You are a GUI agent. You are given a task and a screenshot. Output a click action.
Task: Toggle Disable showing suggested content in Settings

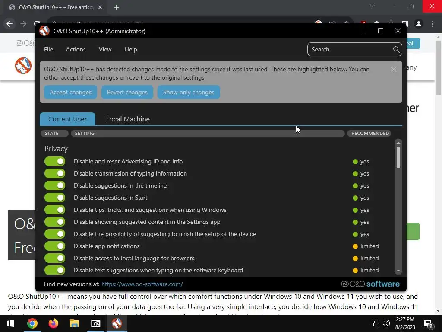pyautogui.click(x=55, y=222)
